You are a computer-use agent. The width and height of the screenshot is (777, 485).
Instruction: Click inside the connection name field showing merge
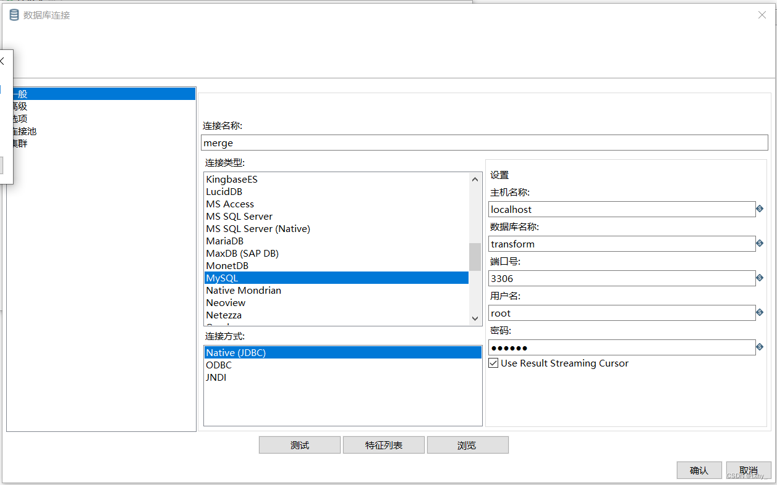point(371,143)
